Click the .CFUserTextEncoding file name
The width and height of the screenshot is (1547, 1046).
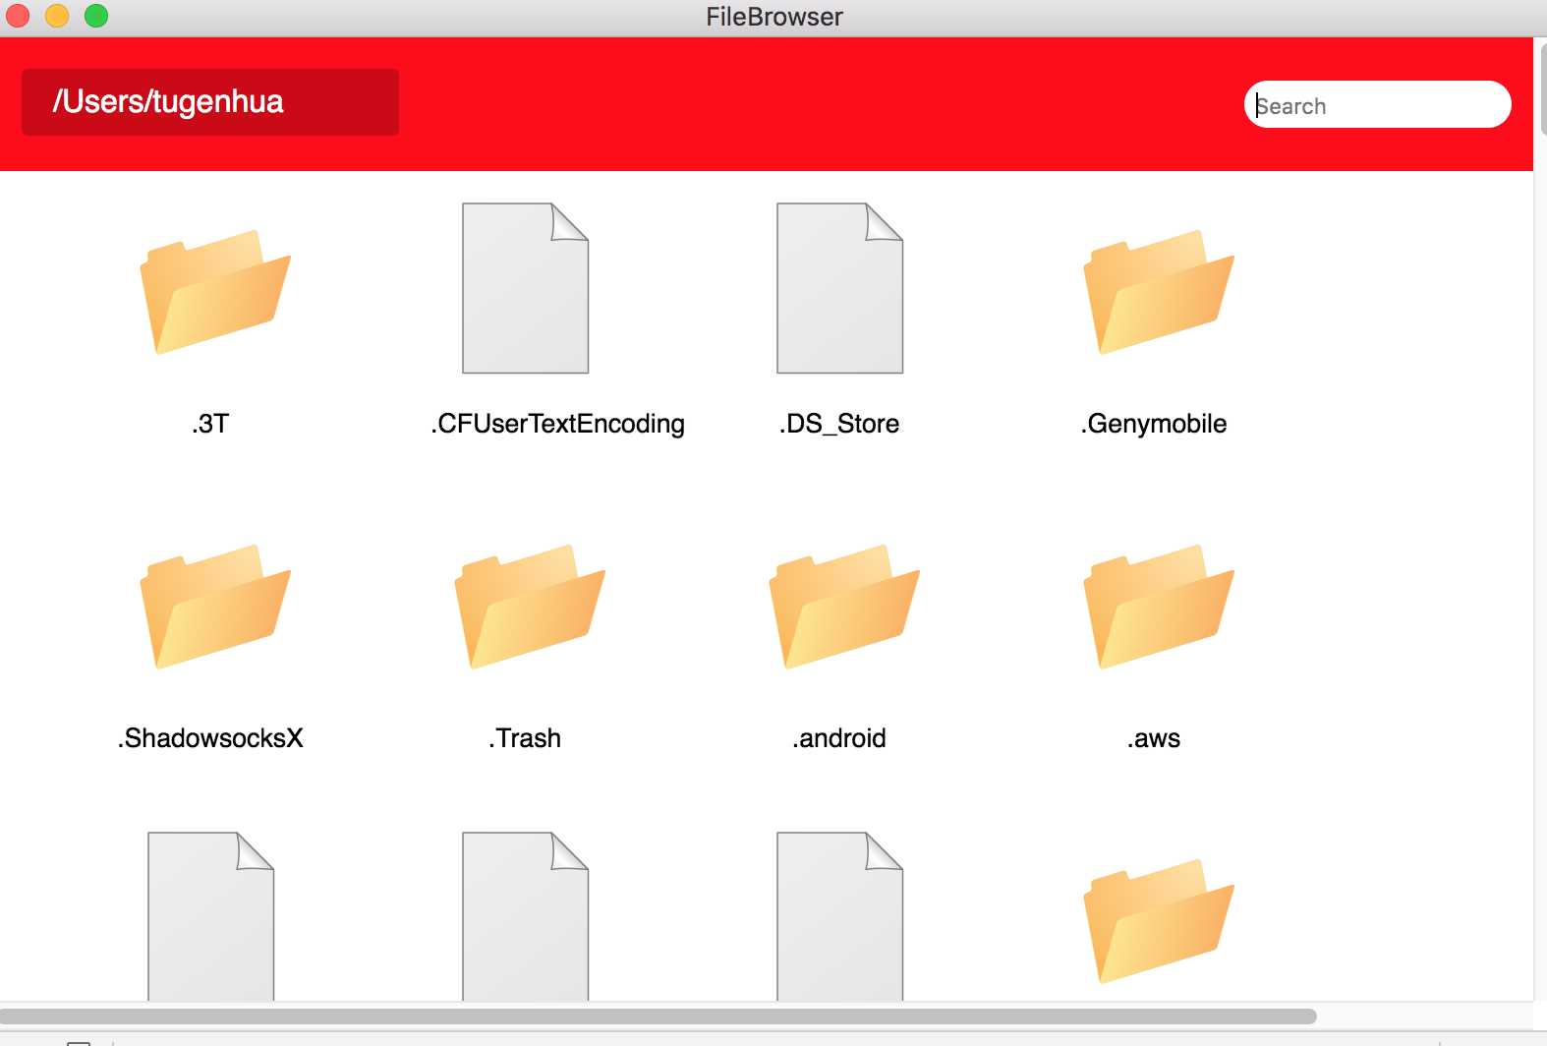pos(557,424)
